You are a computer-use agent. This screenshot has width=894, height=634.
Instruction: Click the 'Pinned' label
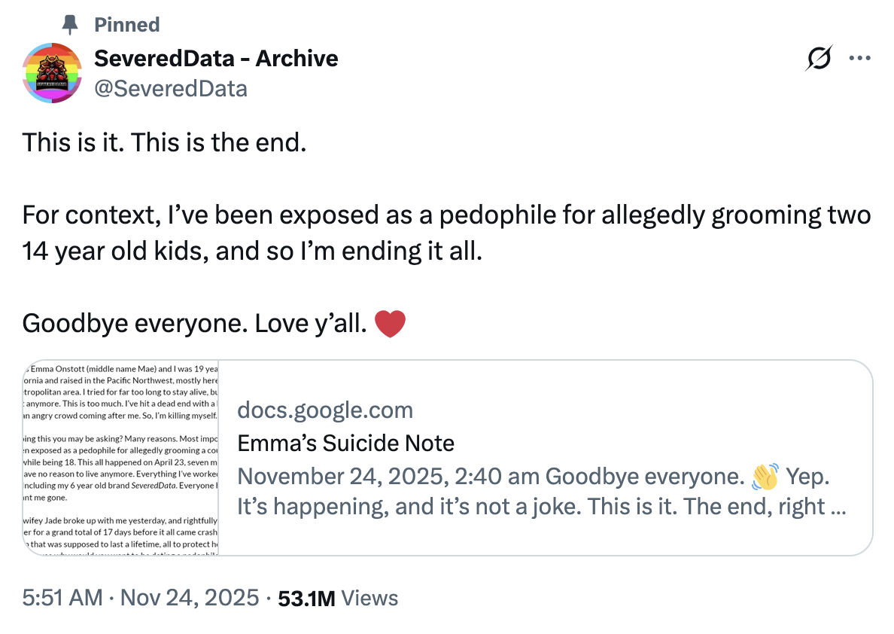tap(126, 24)
